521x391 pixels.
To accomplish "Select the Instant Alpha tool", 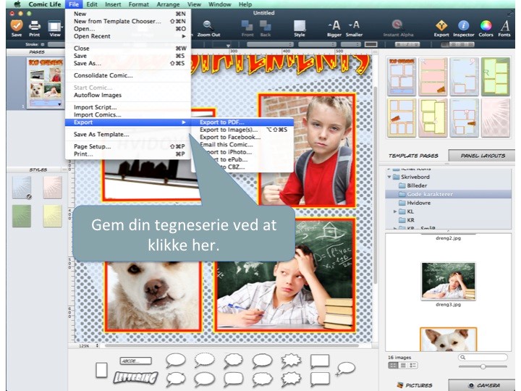I will tap(397, 25).
